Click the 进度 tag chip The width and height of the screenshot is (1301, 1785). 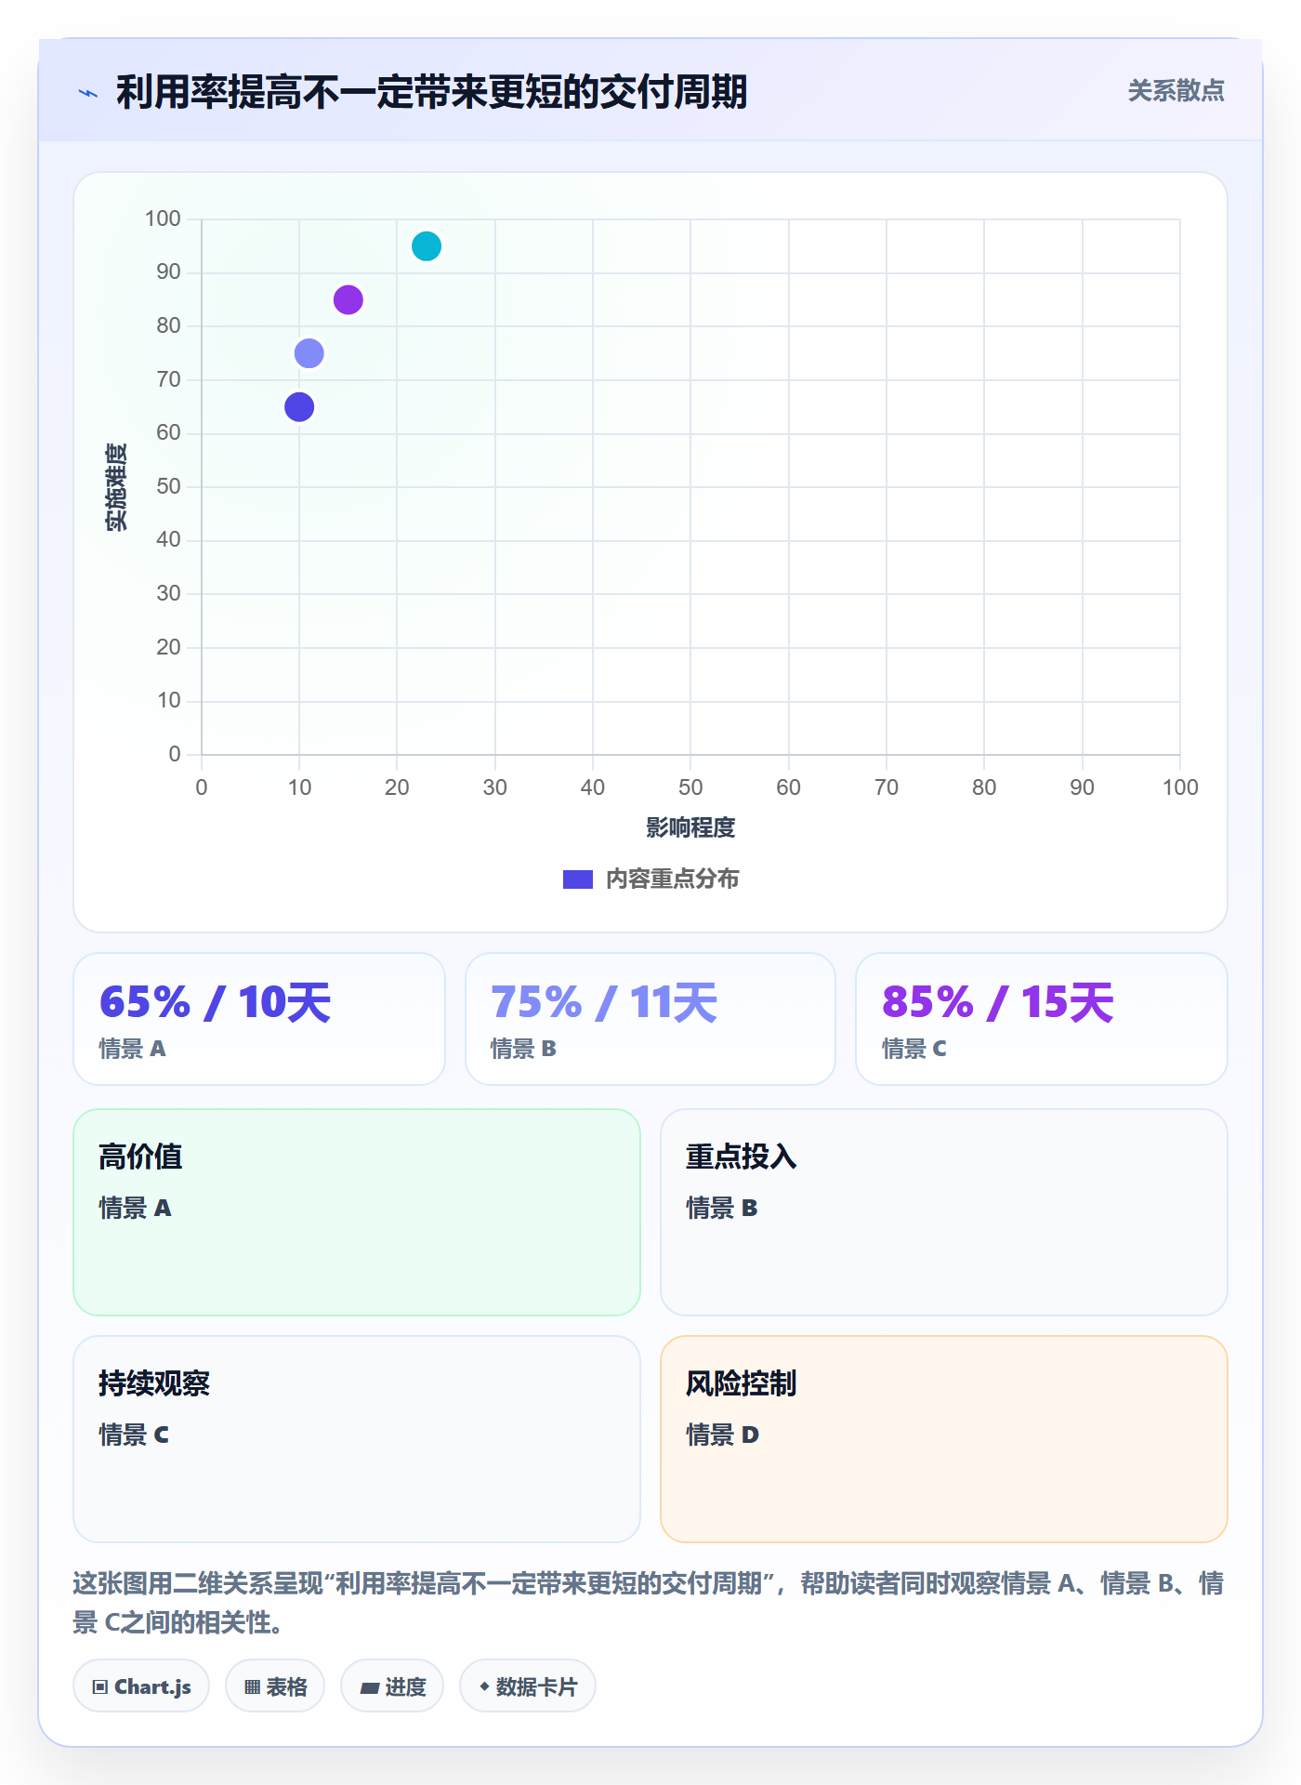(x=392, y=1686)
